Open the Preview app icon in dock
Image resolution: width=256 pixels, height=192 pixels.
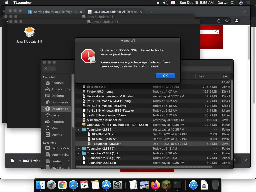click(144, 185)
